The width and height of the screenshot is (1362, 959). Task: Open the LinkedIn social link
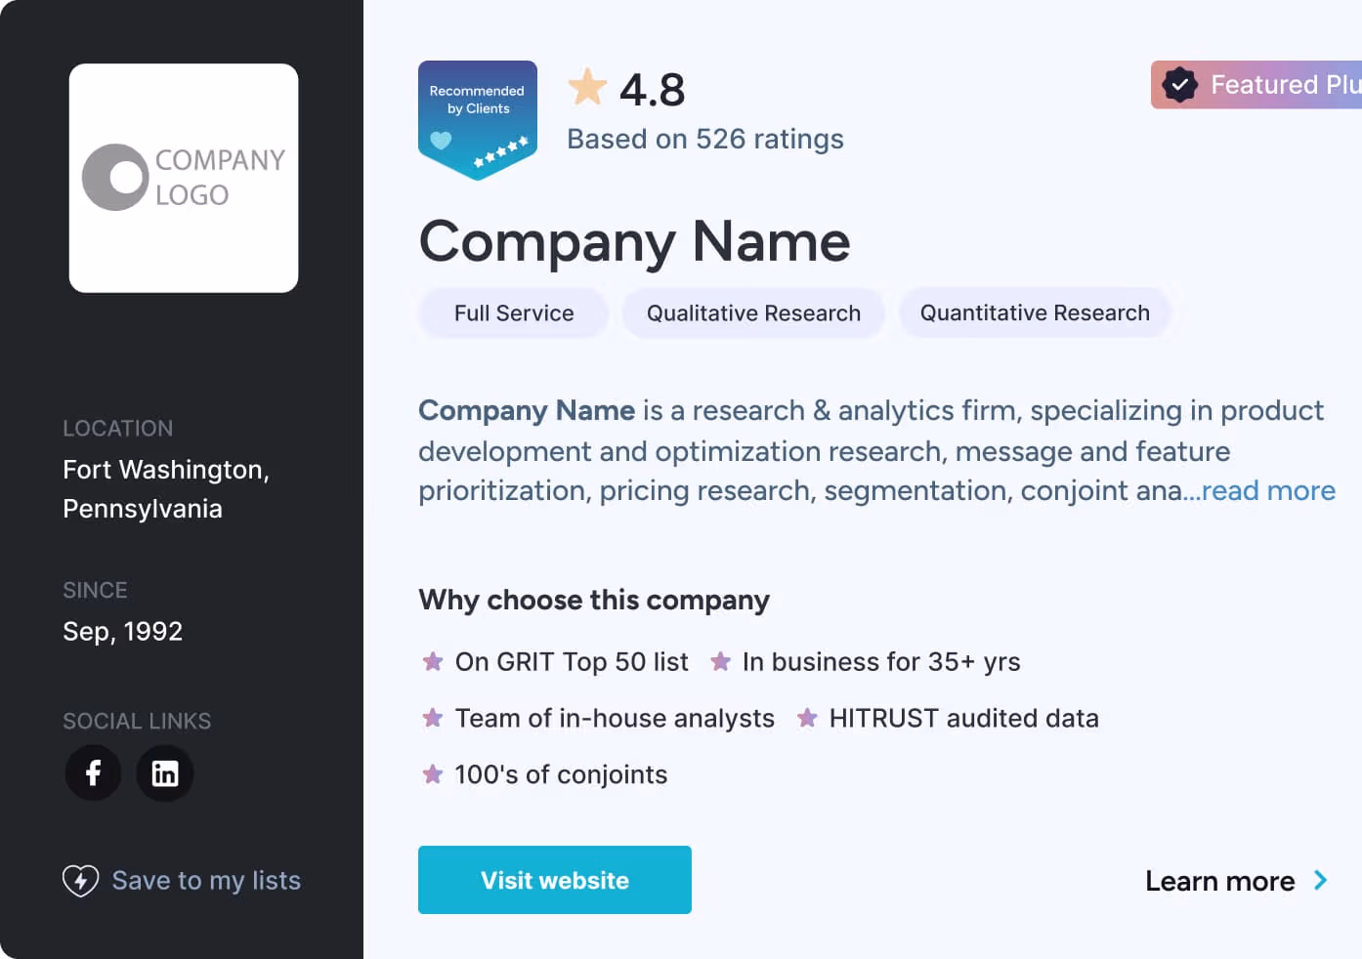[x=165, y=773]
